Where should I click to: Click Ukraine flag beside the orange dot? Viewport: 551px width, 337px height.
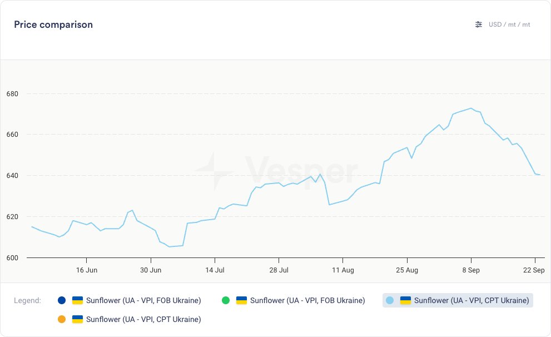tap(77, 319)
